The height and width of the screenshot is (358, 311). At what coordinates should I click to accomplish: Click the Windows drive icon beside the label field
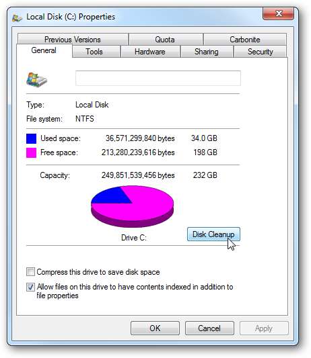[x=36, y=79]
